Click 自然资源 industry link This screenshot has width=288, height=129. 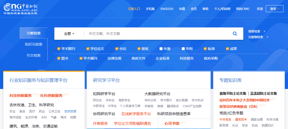(70, 111)
